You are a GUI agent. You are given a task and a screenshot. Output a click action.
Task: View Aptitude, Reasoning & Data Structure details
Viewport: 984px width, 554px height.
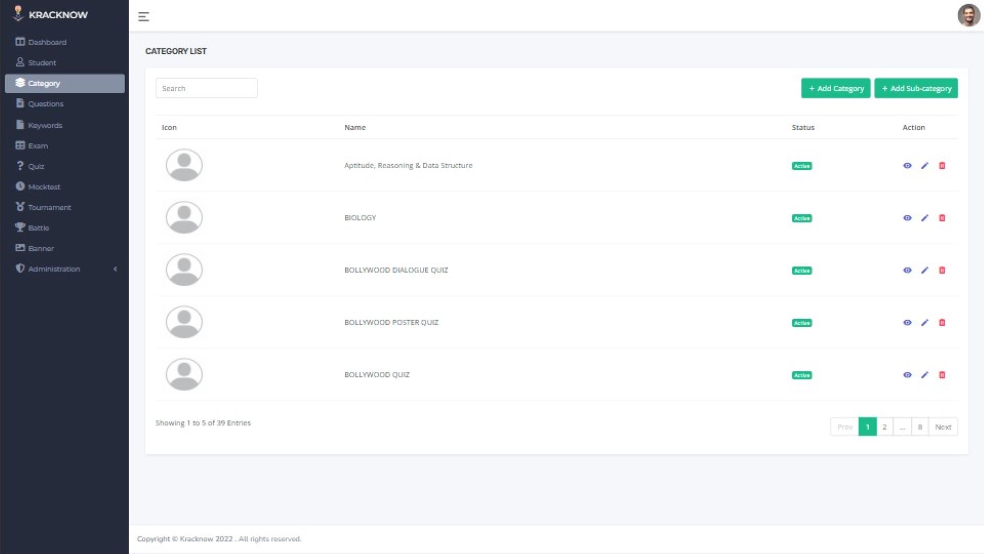tap(907, 166)
